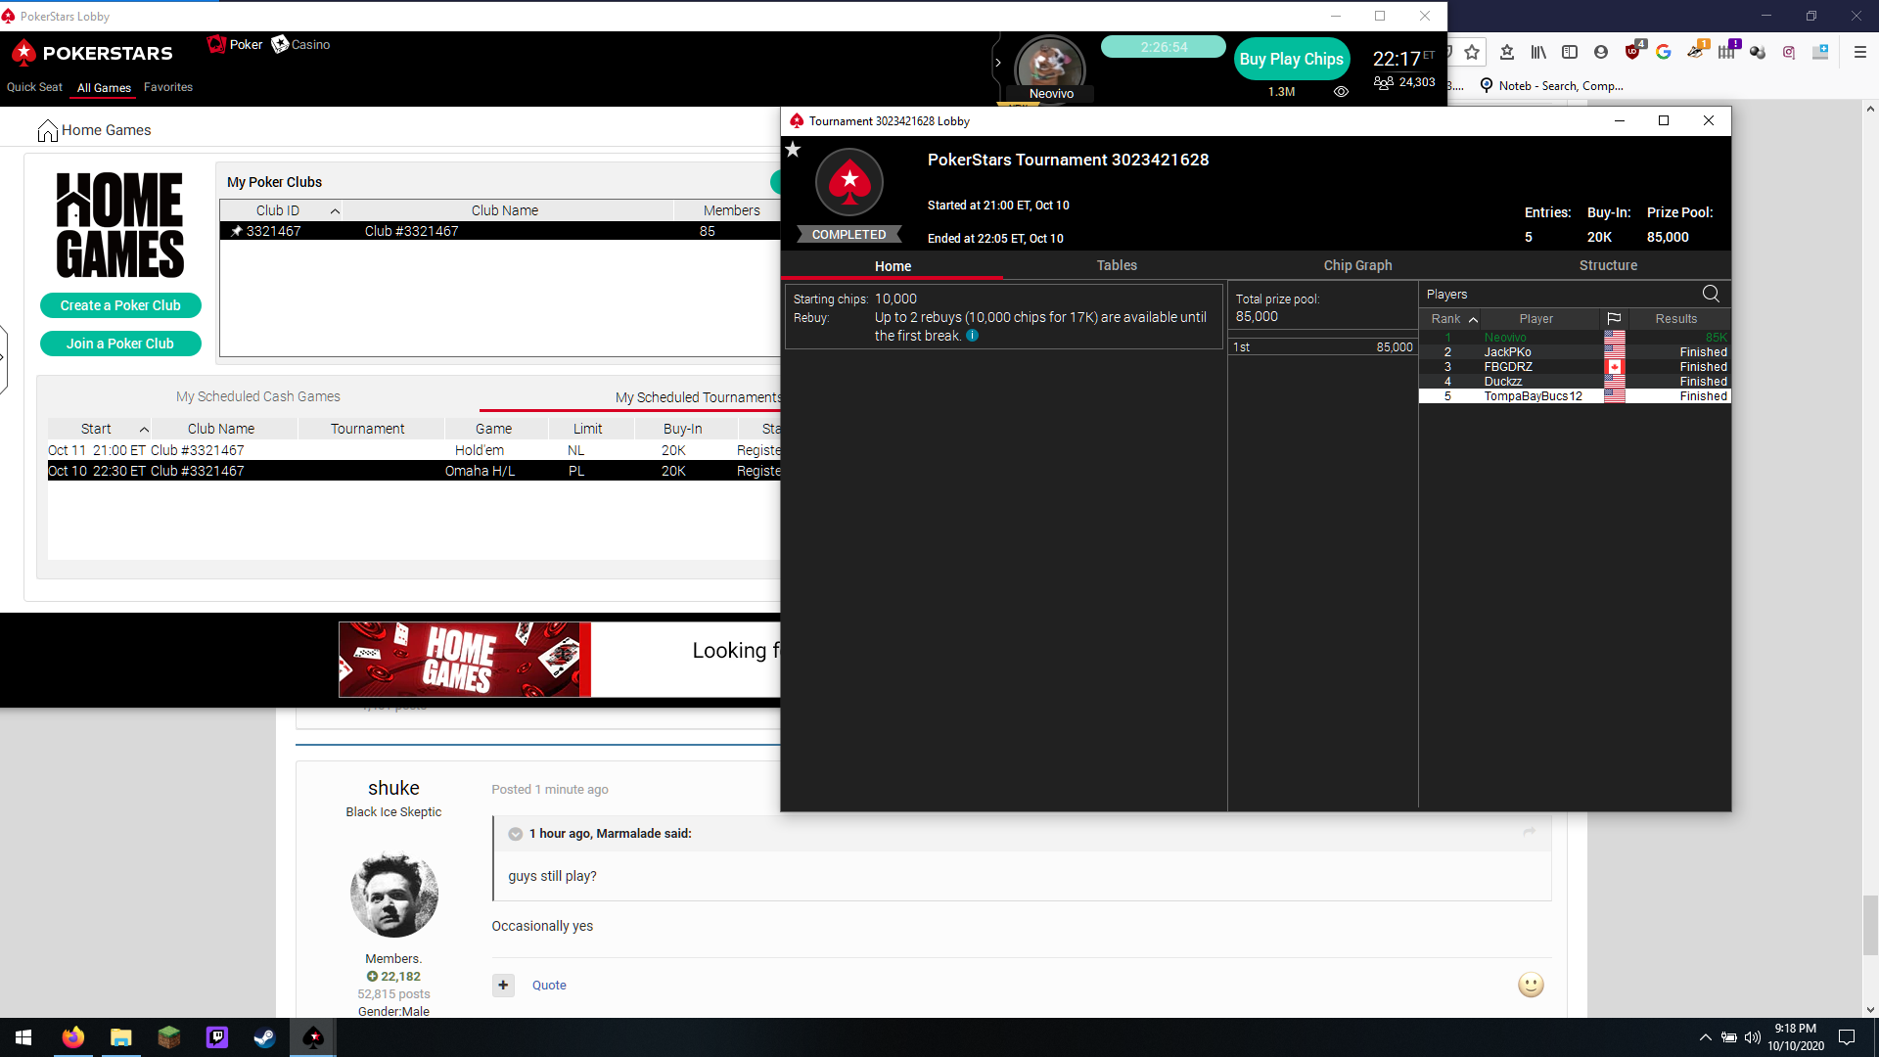This screenshot has height=1057, width=1879.
Task: Select Club #3321467 row in My Poker Clubs
Action: (x=499, y=231)
